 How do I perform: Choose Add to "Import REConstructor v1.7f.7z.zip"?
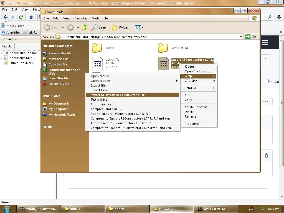click(132, 123)
